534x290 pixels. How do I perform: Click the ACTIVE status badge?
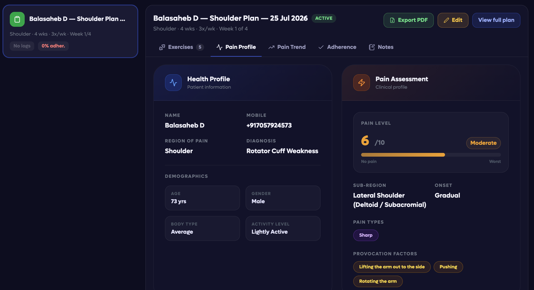click(324, 18)
